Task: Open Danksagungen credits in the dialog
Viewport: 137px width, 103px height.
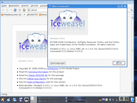Action: click(x=58, y=63)
